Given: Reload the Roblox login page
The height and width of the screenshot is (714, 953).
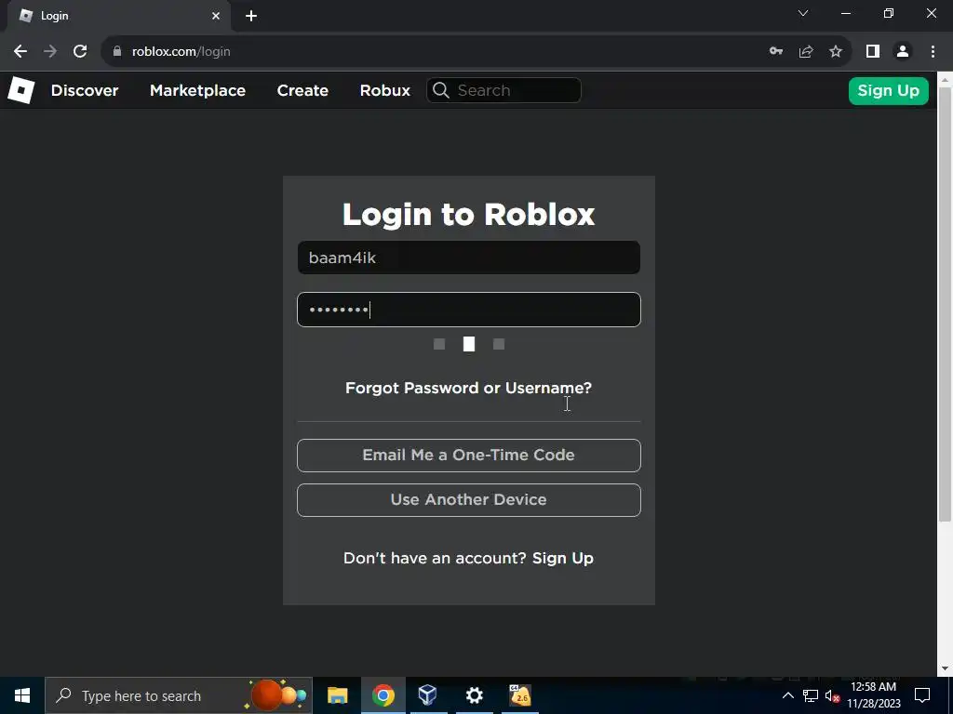Looking at the screenshot, I should 80,52.
